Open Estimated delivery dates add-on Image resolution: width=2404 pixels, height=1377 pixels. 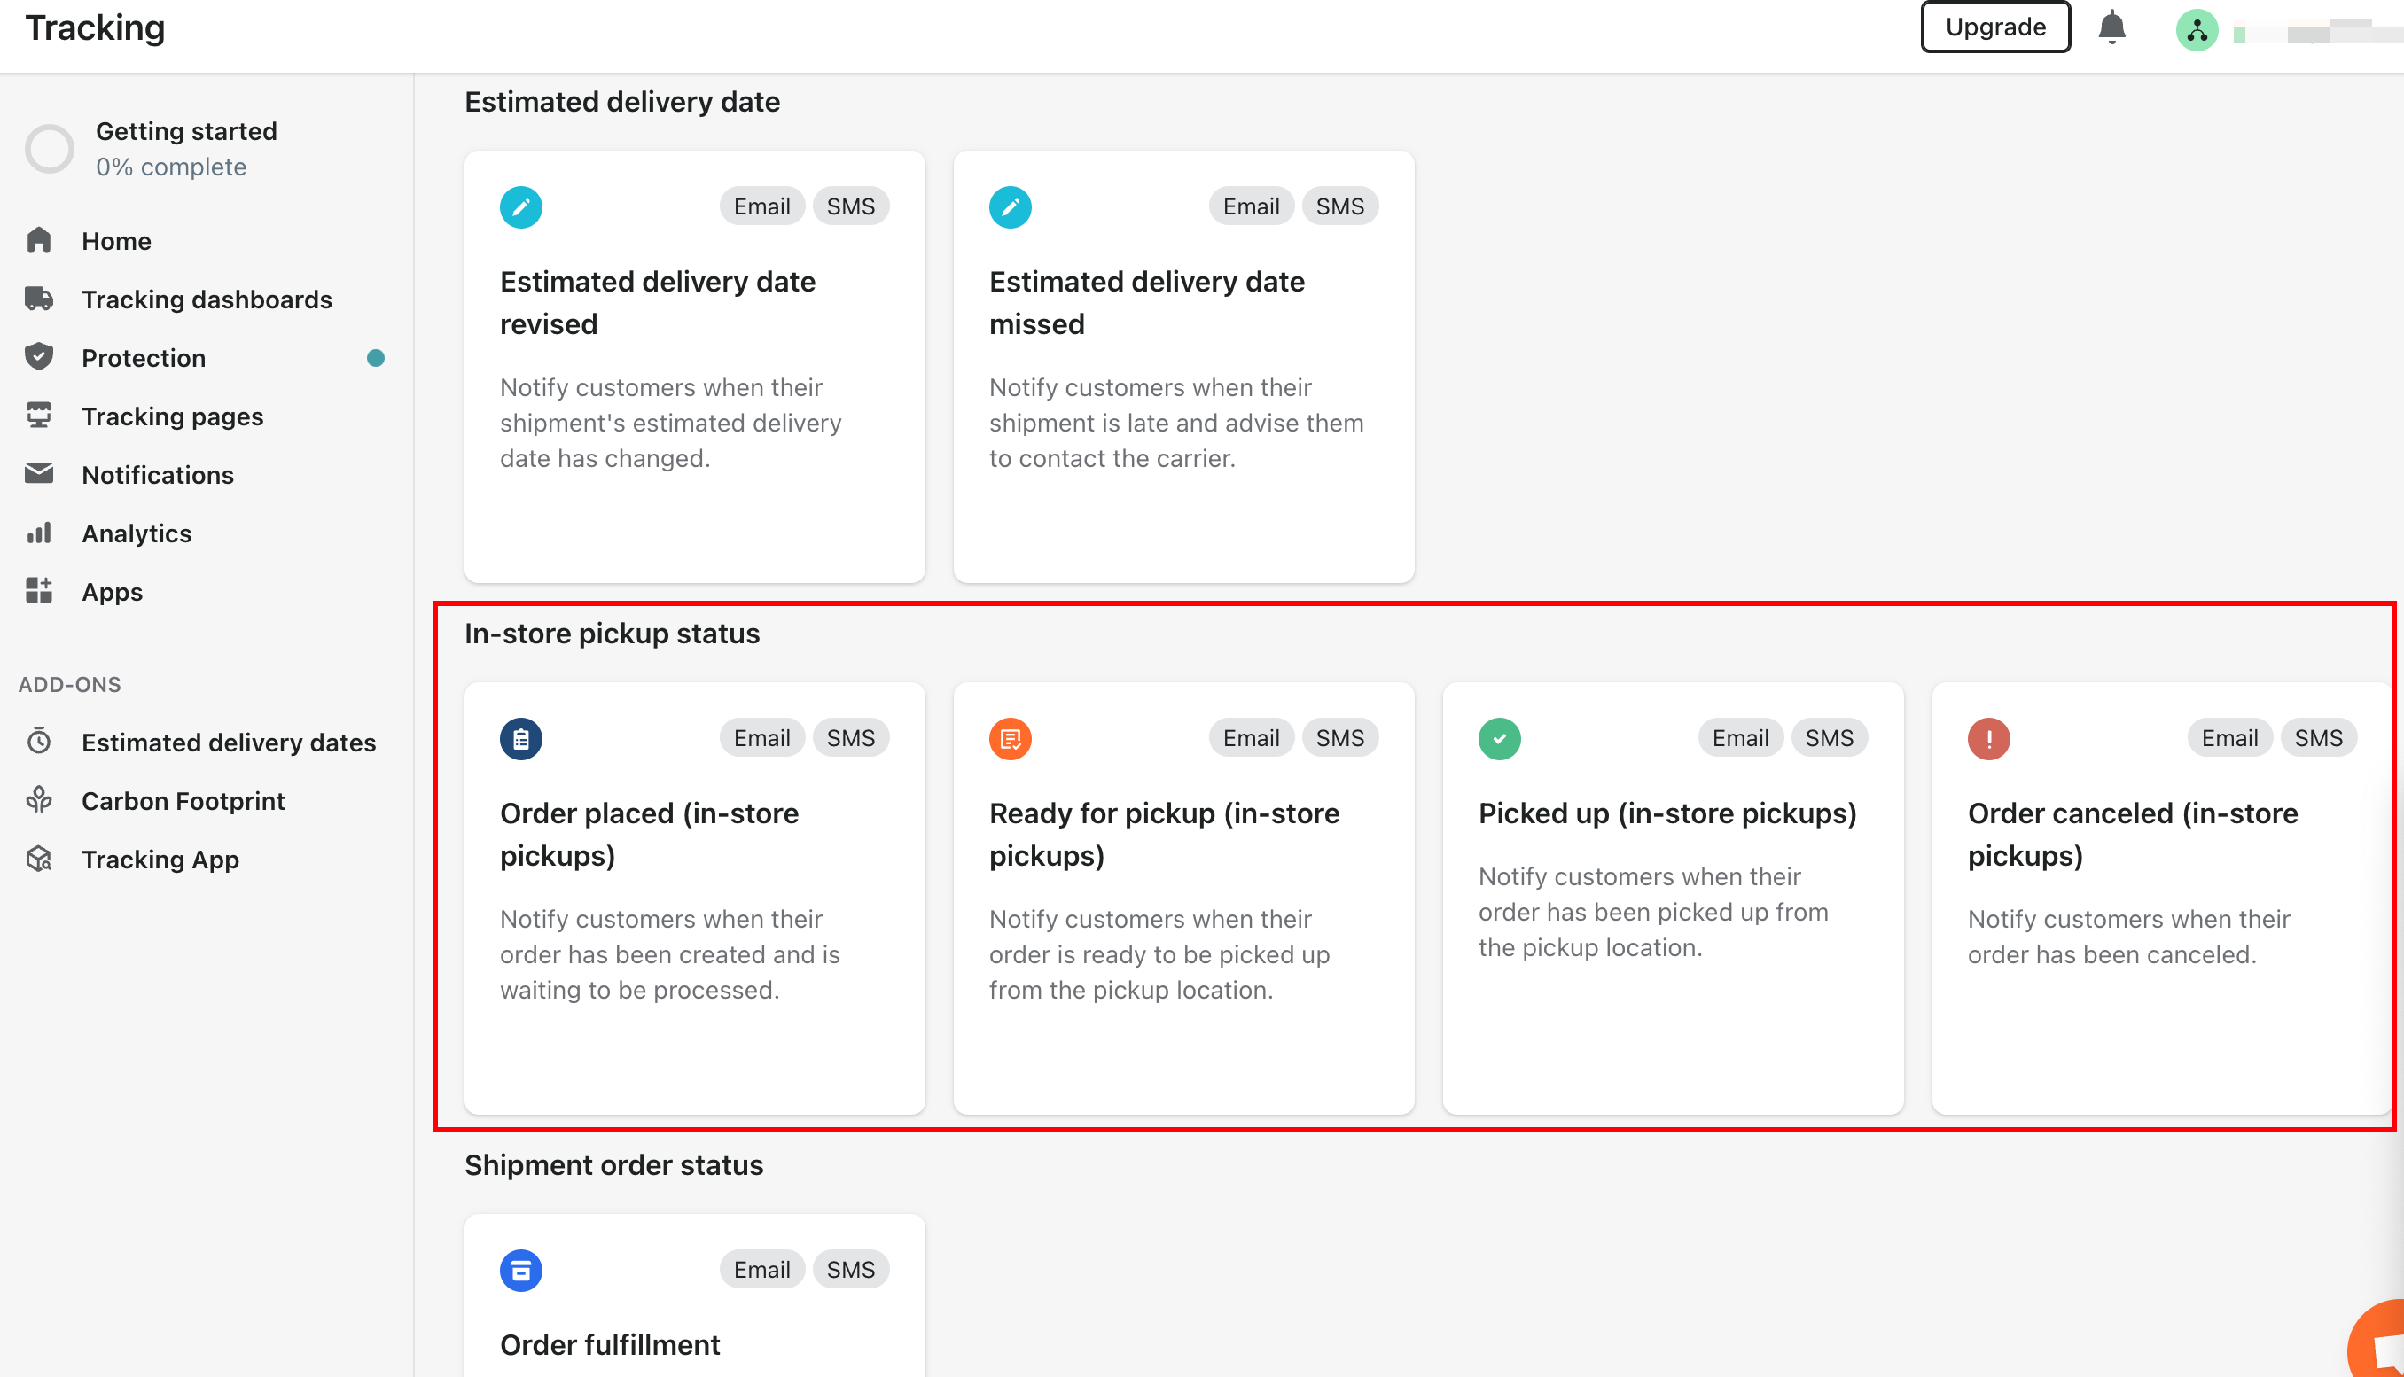pos(228,743)
